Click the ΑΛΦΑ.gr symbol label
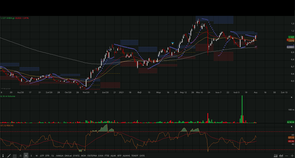Image resolution: width=295 pixels, height=158 pixels. pyautogui.click(x=11, y=18)
